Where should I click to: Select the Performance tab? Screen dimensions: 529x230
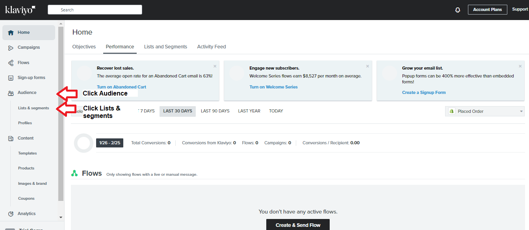coord(120,46)
